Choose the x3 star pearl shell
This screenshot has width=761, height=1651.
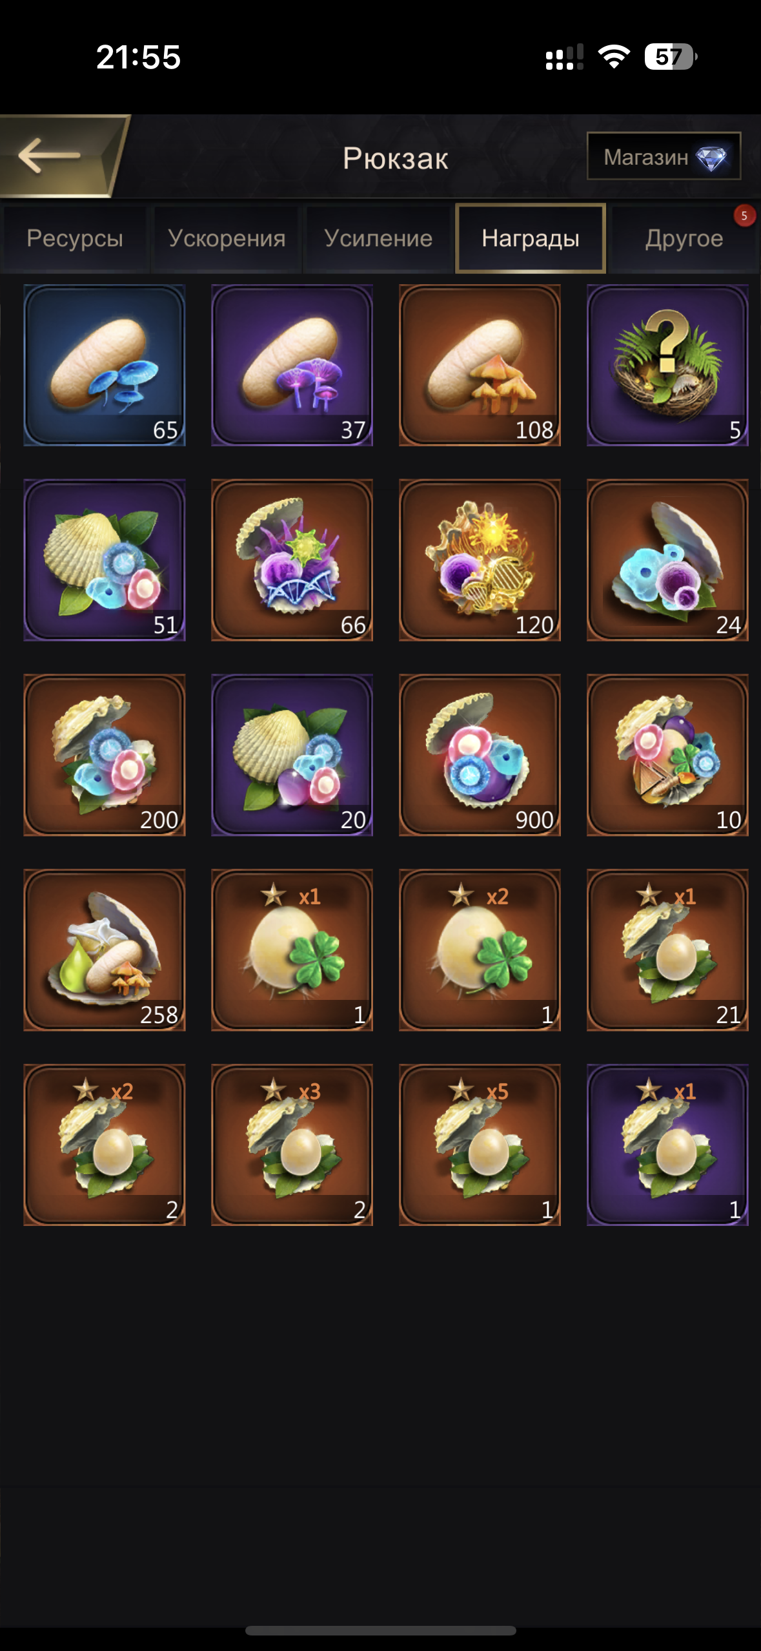(292, 1145)
